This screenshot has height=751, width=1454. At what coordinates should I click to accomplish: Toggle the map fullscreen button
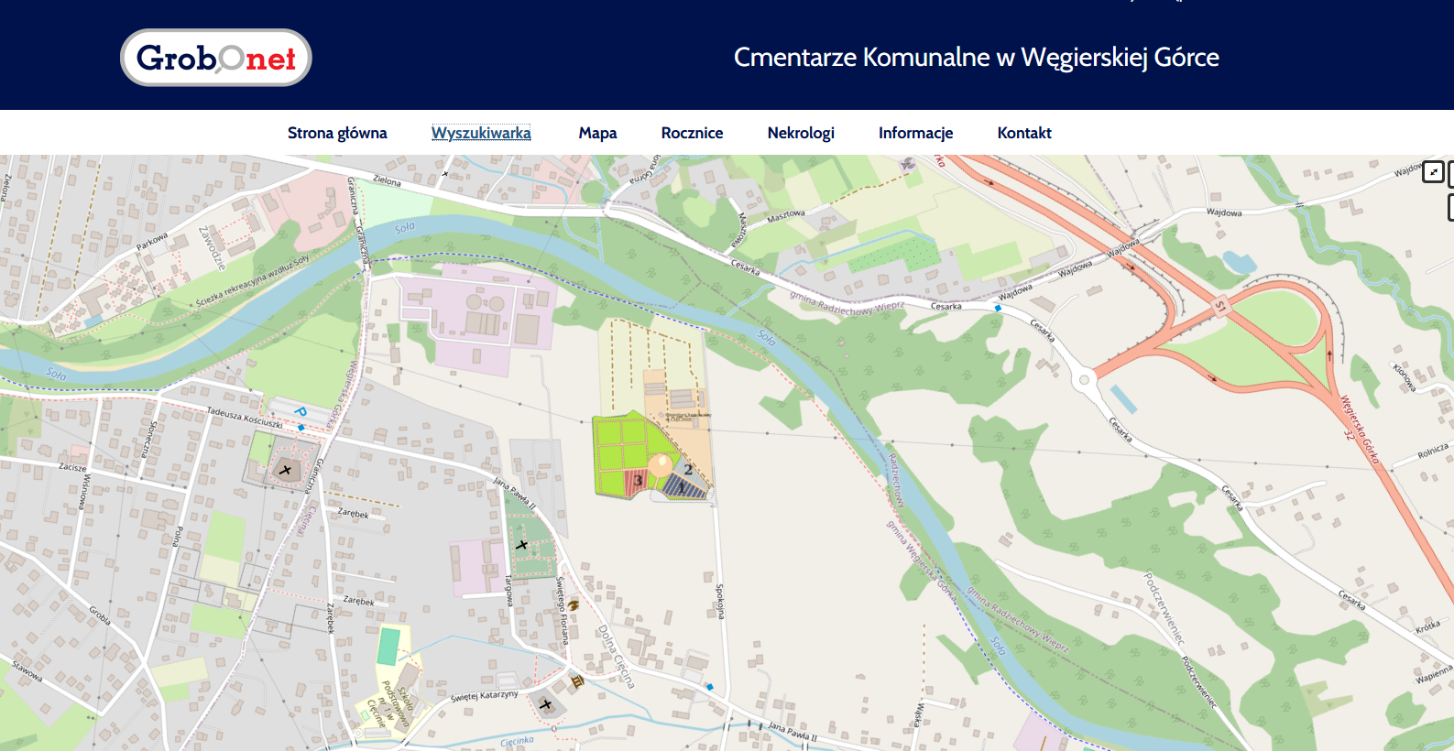tap(1434, 171)
